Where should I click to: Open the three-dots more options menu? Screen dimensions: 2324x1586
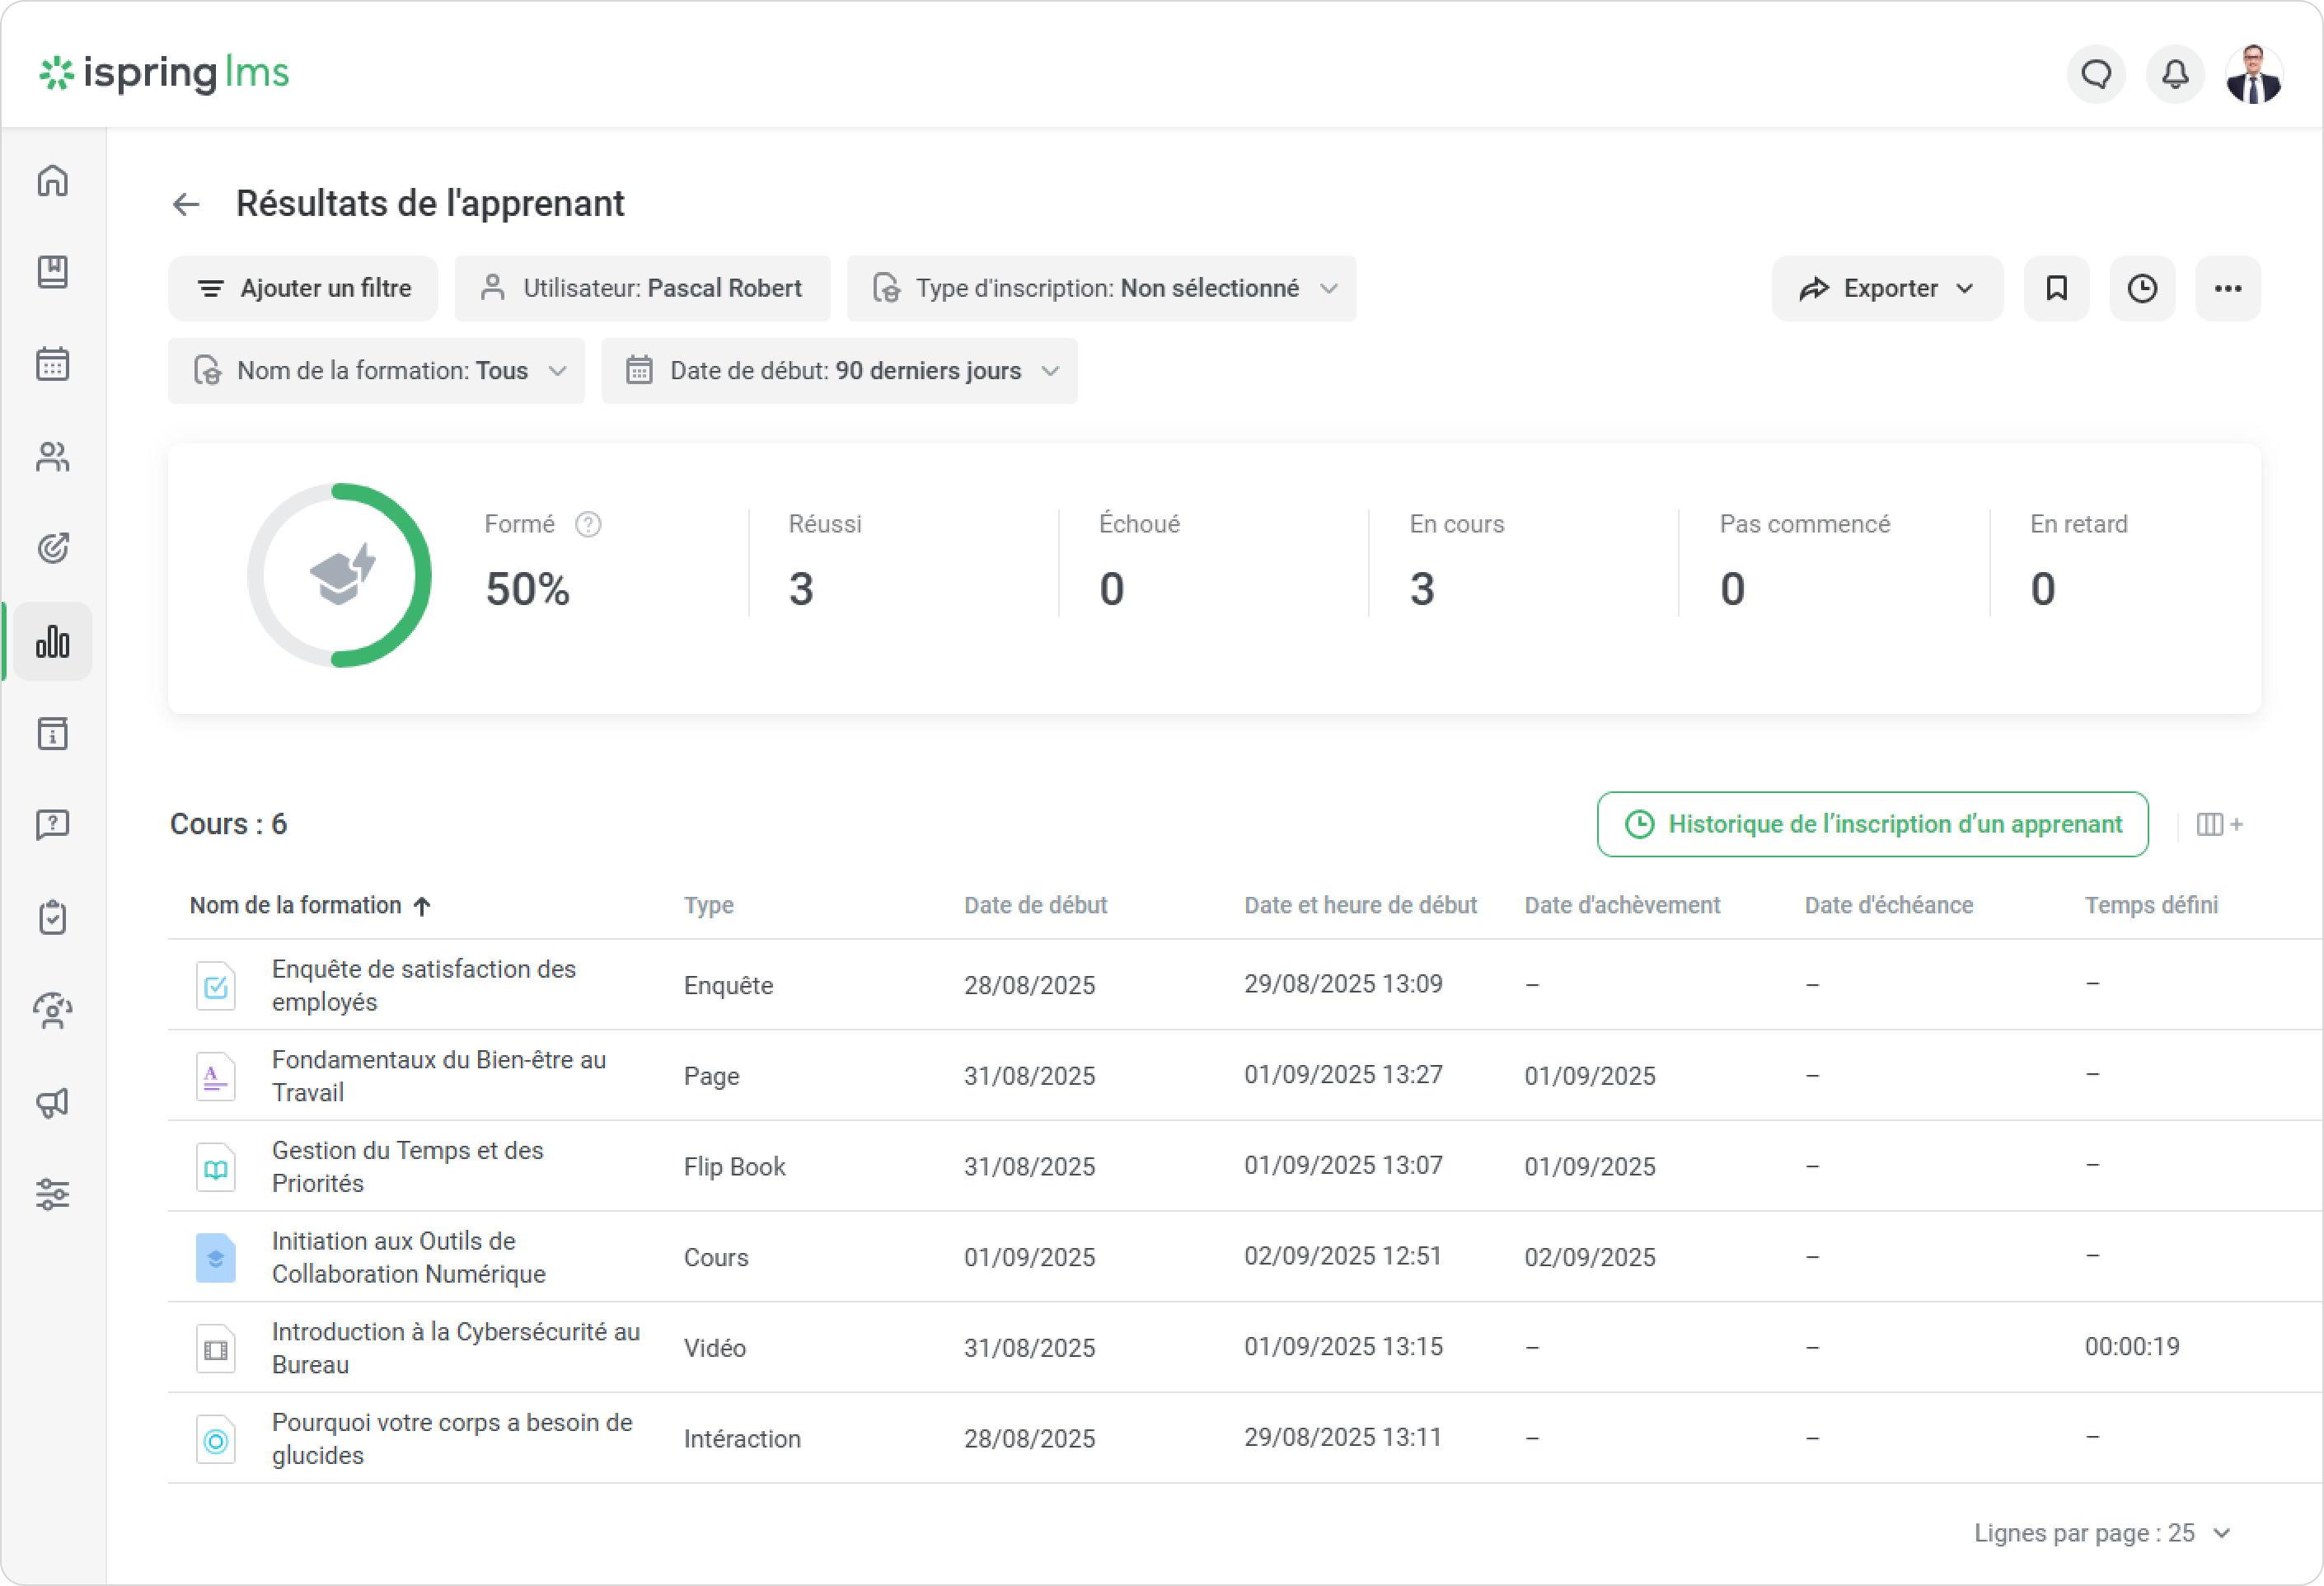[x=2227, y=289]
